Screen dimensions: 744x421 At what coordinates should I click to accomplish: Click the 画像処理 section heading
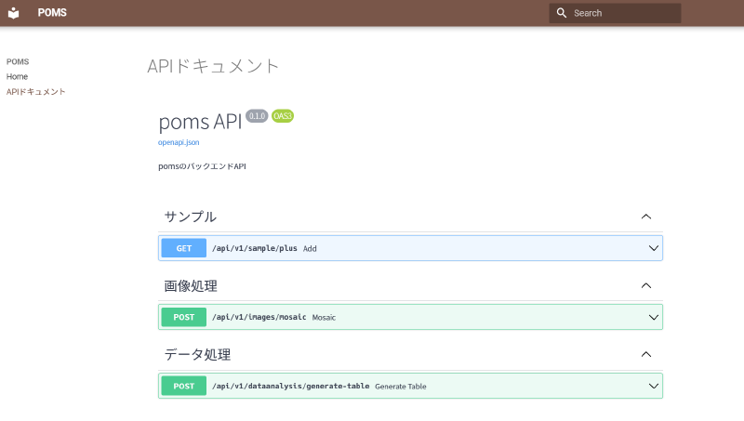[191, 286]
